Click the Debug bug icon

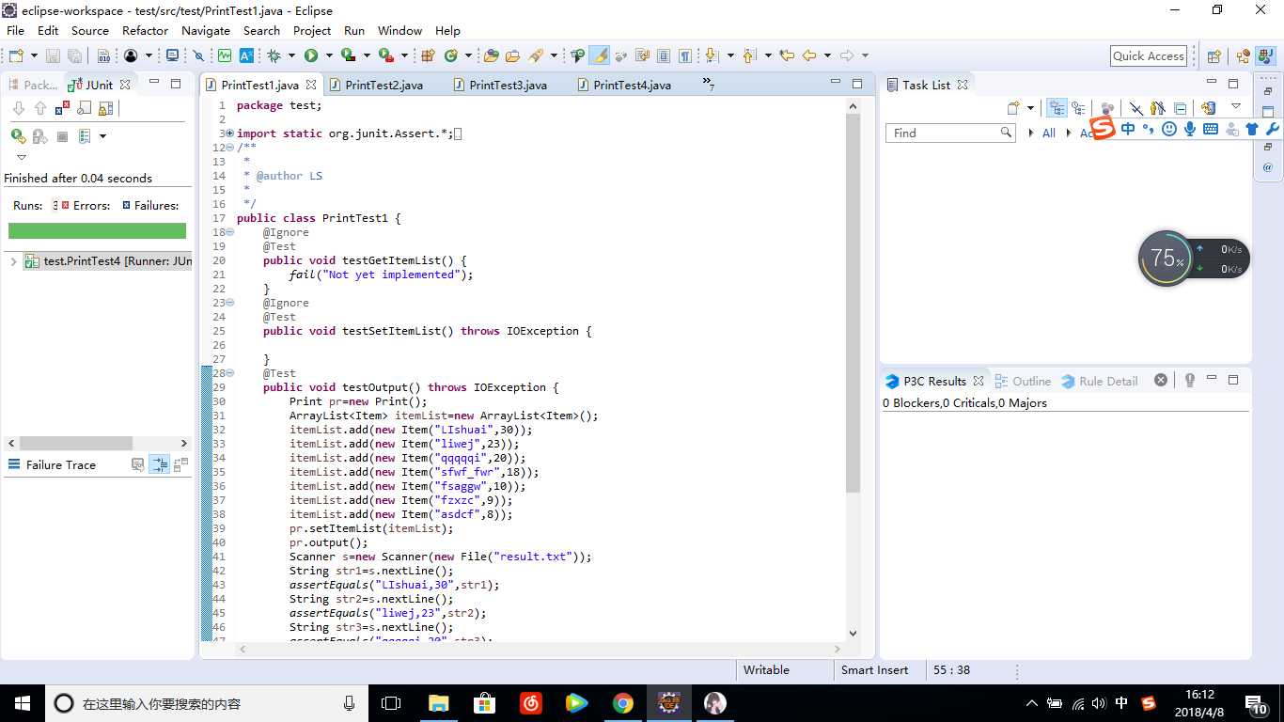point(274,55)
